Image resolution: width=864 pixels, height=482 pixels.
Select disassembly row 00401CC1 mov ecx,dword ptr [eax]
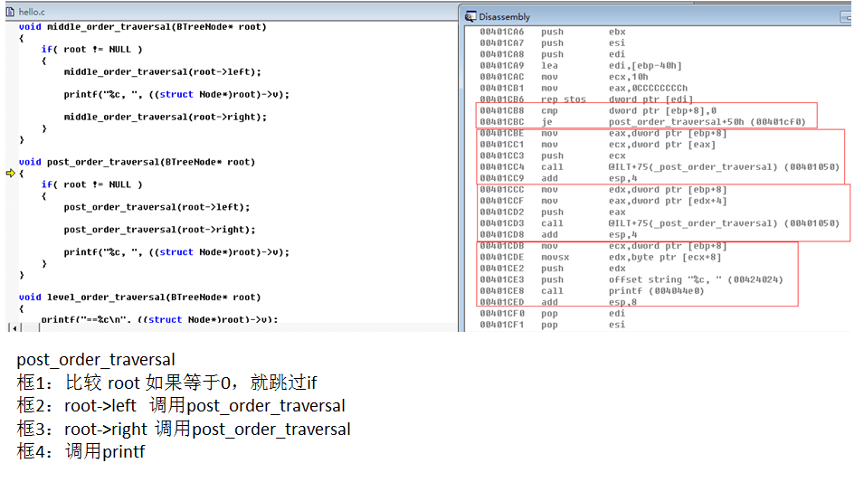598,145
